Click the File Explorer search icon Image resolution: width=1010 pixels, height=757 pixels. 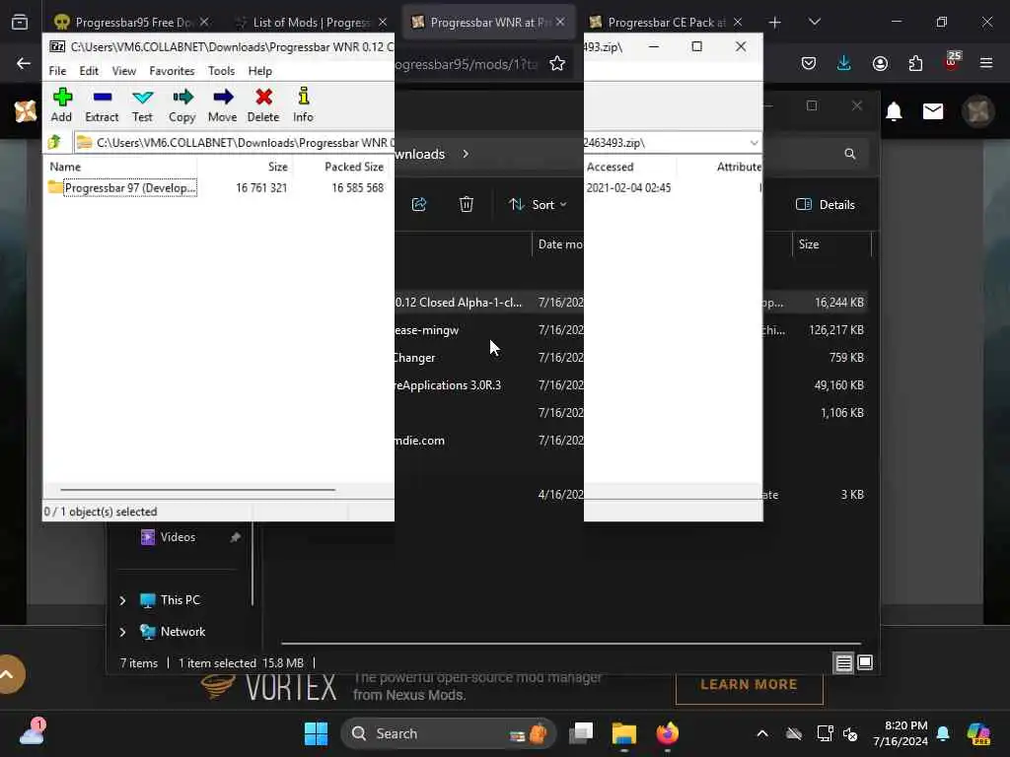[850, 154]
